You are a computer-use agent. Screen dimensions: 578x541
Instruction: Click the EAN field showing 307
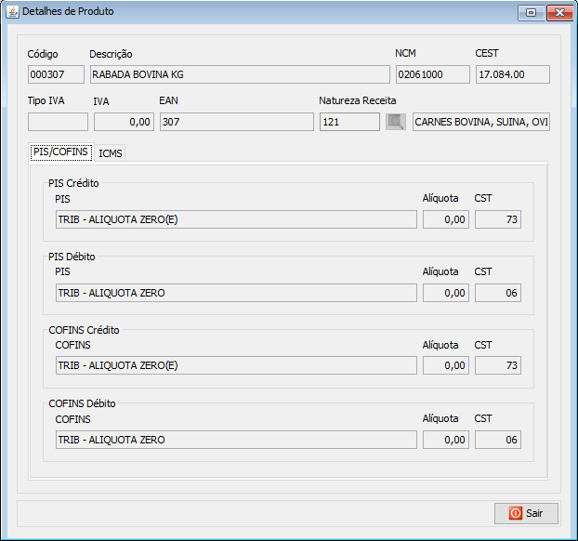click(236, 122)
